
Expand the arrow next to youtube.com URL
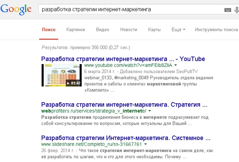(x=176, y=65)
